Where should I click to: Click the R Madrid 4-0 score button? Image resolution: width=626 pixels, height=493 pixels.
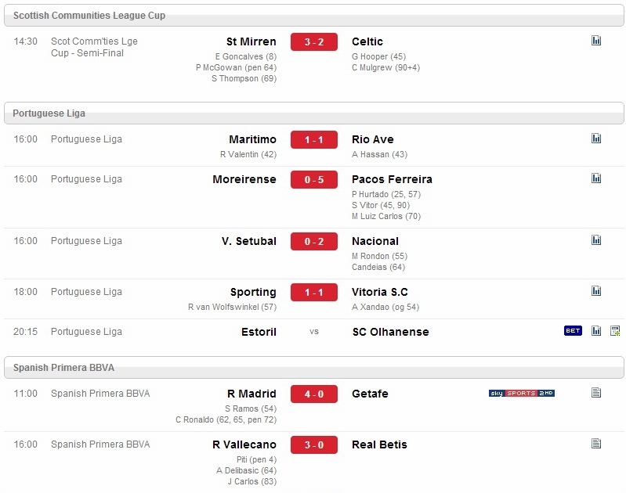click(314, 394)
